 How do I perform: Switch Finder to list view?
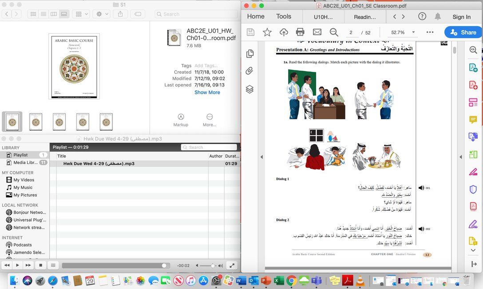pyautogui.click(x=43, y=14)
